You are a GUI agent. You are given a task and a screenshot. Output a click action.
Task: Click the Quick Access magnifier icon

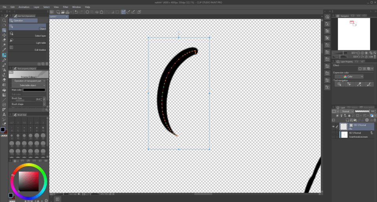click(x=327, y=17)
